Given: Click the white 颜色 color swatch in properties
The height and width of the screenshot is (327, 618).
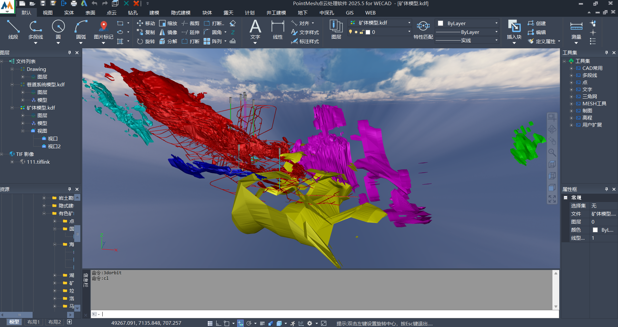Looking at the screenshot, I should pos(595,230).
